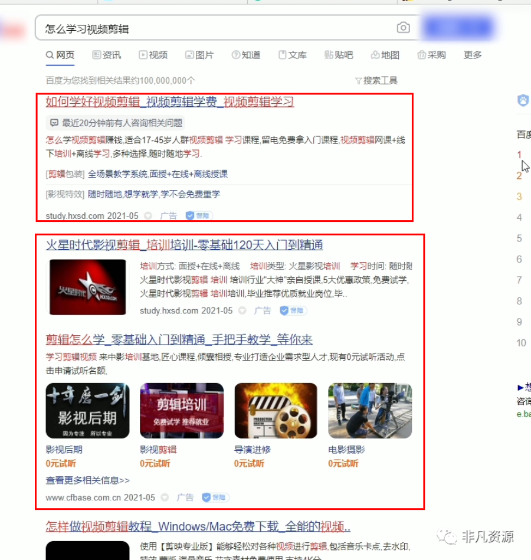Open the 文库 tab
Screen dimensions: 531x560
pyautogui.click(x=292, y=55)
